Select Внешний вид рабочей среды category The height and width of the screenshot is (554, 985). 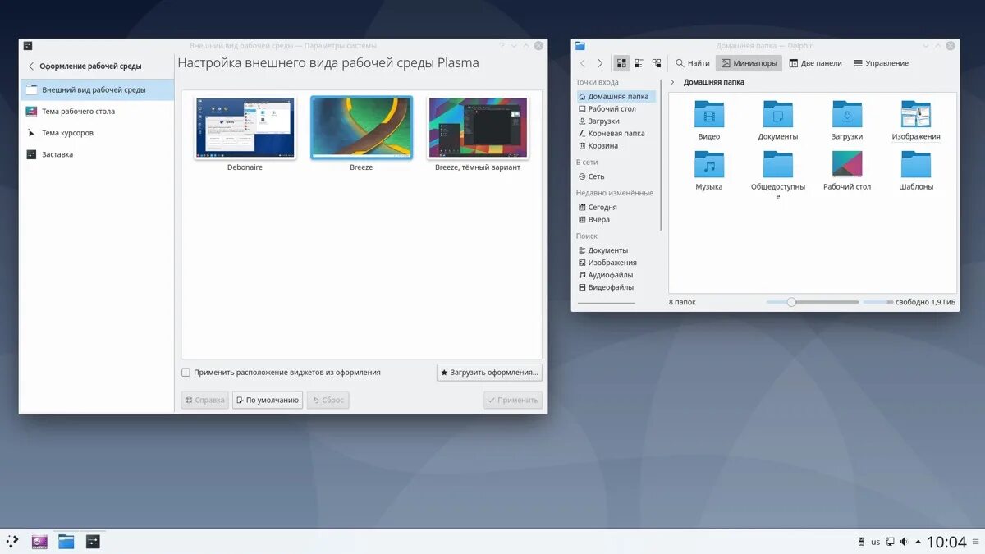pyautogui.click(x=97, y=89)
